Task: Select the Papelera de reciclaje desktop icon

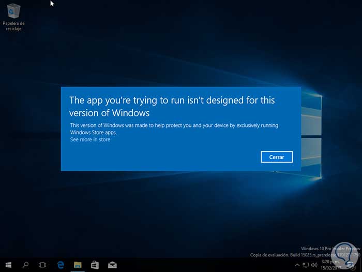Action: 13,17
